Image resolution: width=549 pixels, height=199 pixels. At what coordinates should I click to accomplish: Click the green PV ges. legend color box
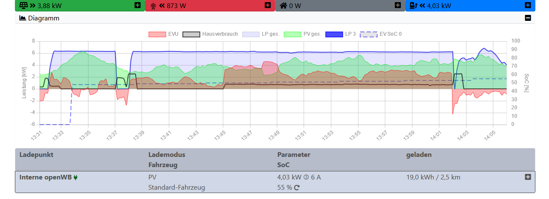292,34
